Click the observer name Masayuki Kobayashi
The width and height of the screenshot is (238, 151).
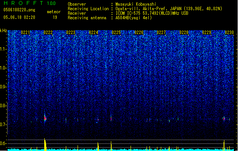[x=136, y=4]
